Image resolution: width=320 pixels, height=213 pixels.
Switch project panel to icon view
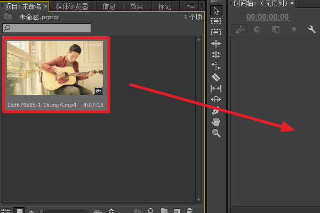point(19,210)
